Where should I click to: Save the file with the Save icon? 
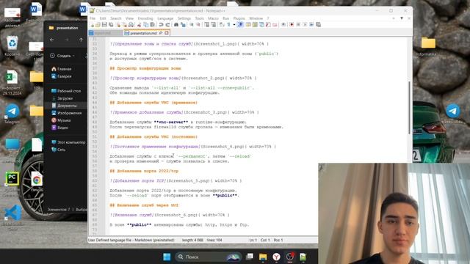point(104,24)
